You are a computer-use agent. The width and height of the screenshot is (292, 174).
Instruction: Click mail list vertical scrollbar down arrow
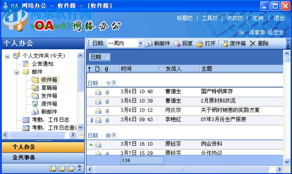point(287,162)
